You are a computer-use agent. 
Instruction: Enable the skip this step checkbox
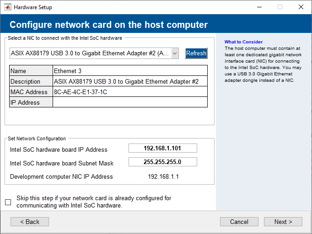[x=8, y=202]
